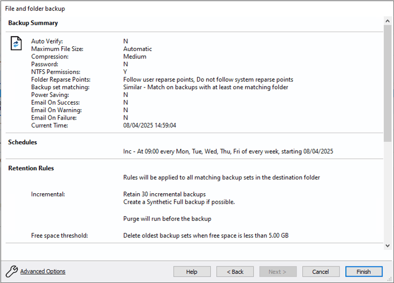Viewport: 394px width, 283px height.
Task: Select the Backup Summary section heading
Action: point(33,23)
